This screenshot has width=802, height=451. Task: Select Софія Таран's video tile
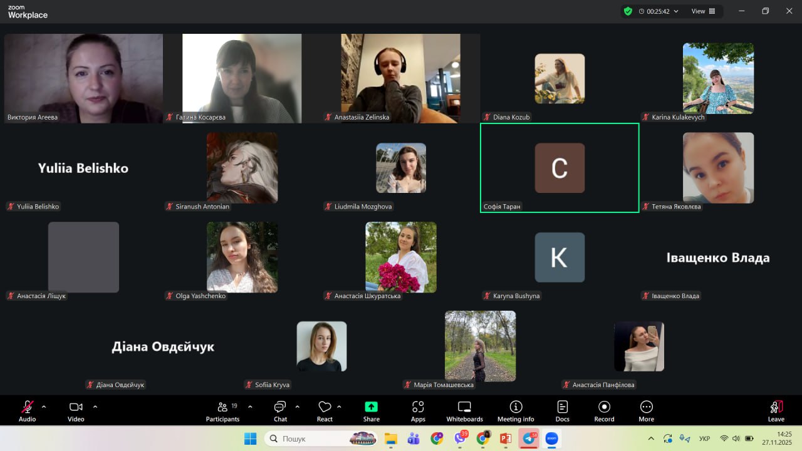560,168
